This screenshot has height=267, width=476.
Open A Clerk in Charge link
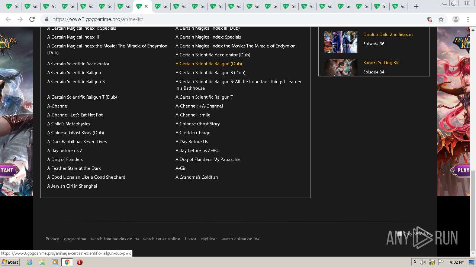(193, 133)
